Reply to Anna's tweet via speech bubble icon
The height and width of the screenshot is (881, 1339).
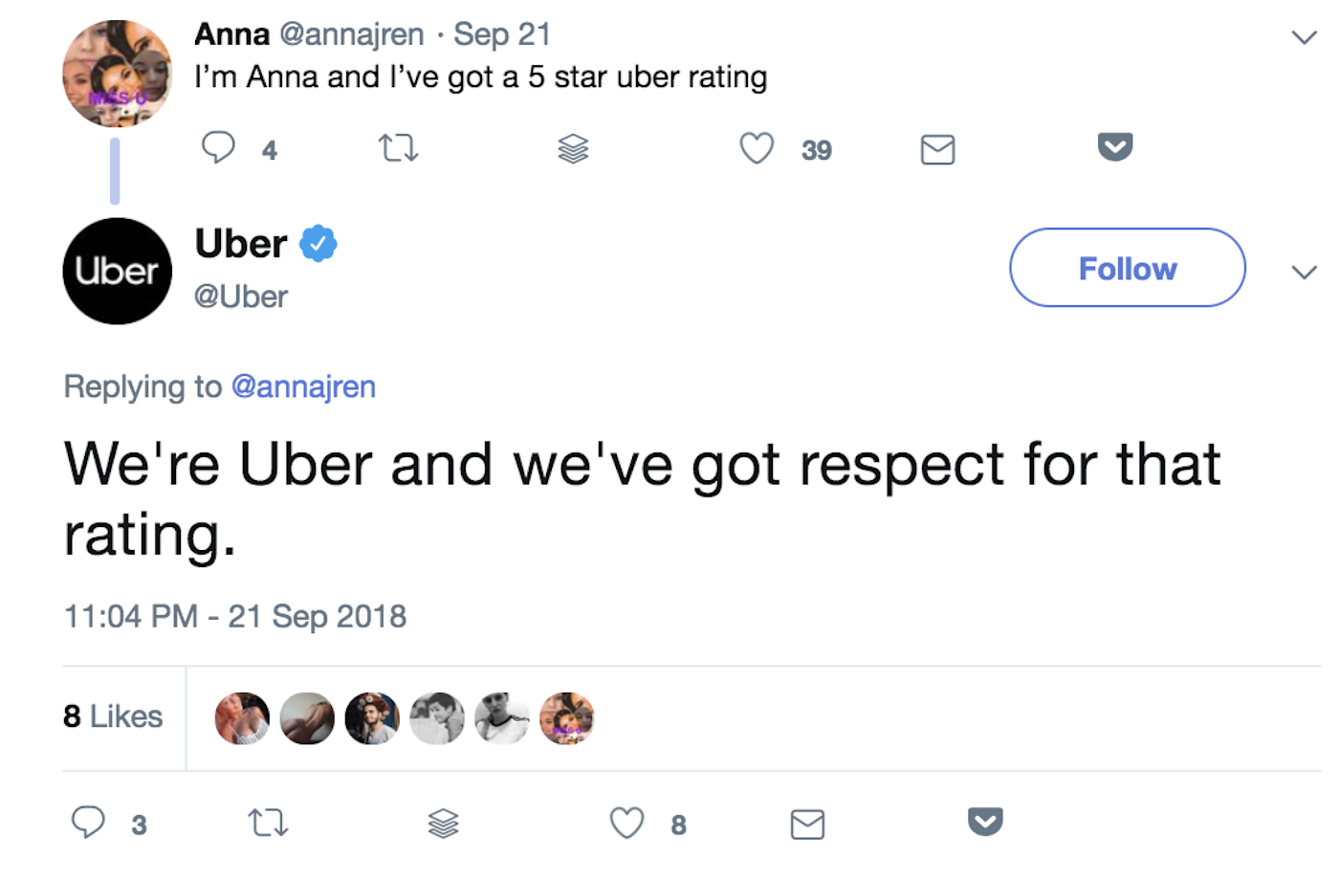[218, 148]
